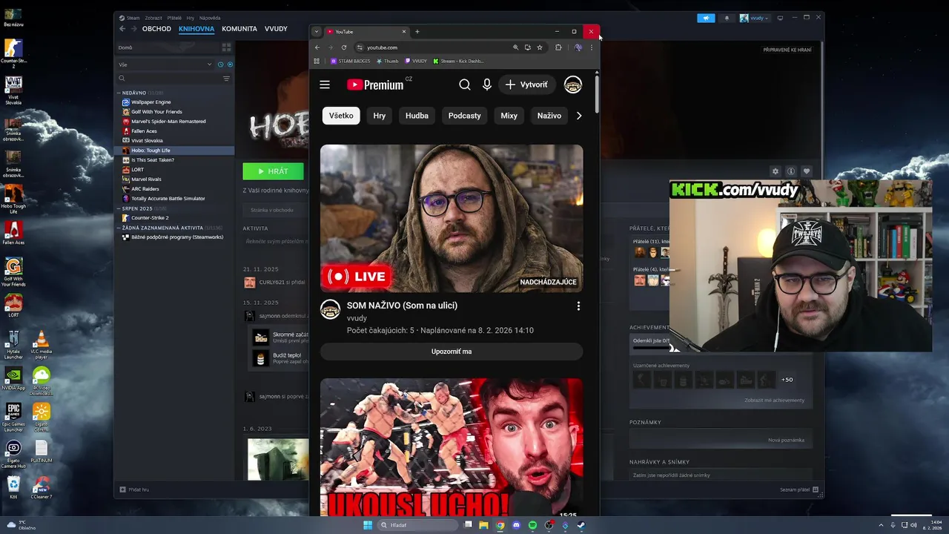Collapse the SRPEN 2025 library section
Screen dimensions: 949x534
[x=119, y=208]
